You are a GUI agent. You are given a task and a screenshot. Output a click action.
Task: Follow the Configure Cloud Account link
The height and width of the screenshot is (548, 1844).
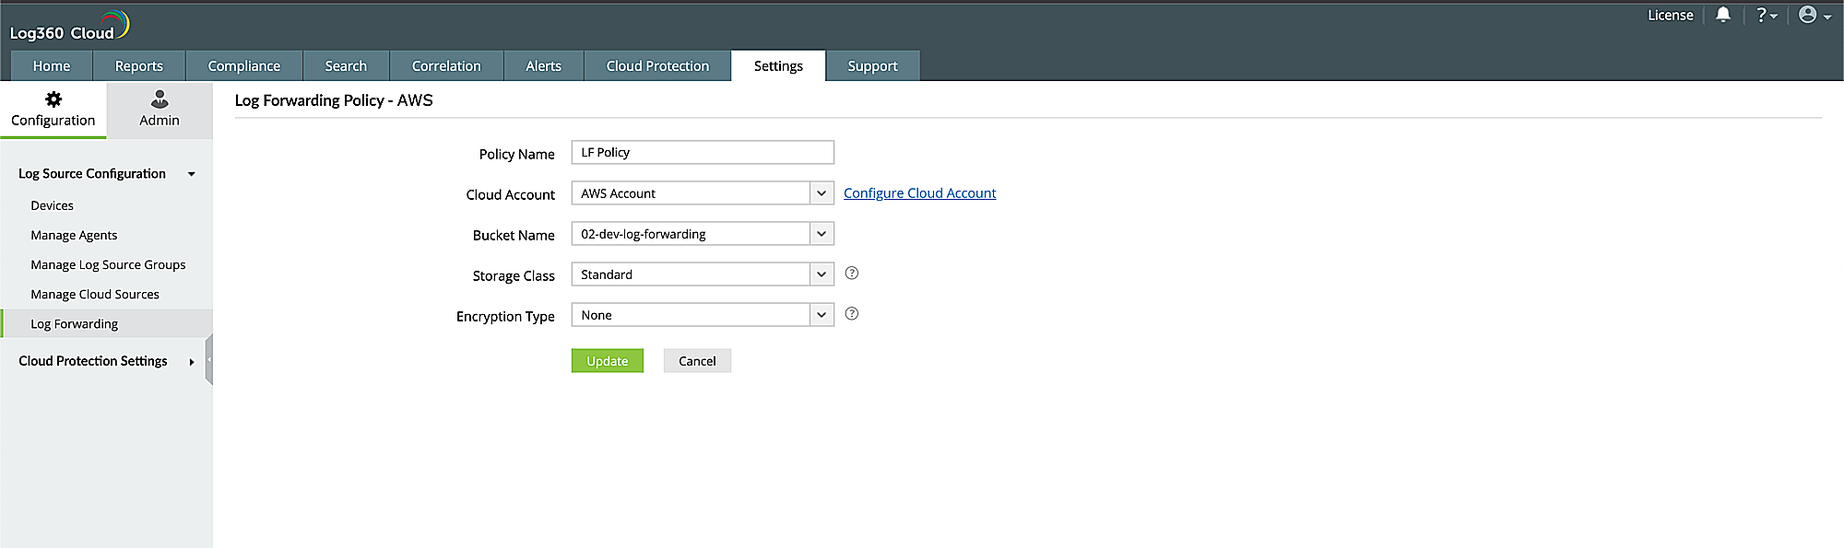tap(919, 193)
